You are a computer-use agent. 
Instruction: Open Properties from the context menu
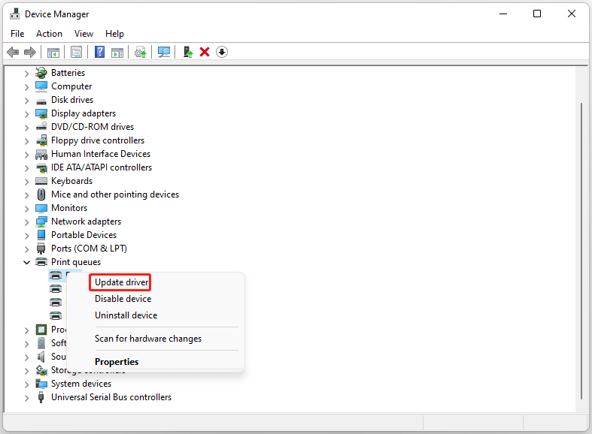(117, 362)
